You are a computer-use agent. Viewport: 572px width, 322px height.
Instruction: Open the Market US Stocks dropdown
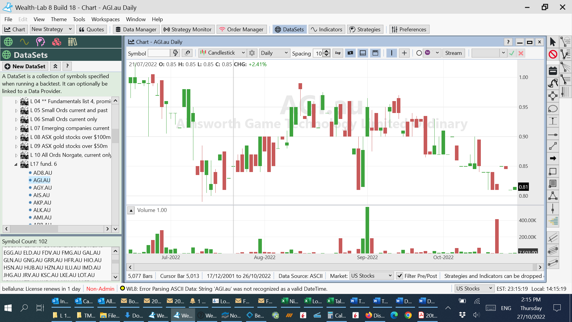[x=372, y=276]
